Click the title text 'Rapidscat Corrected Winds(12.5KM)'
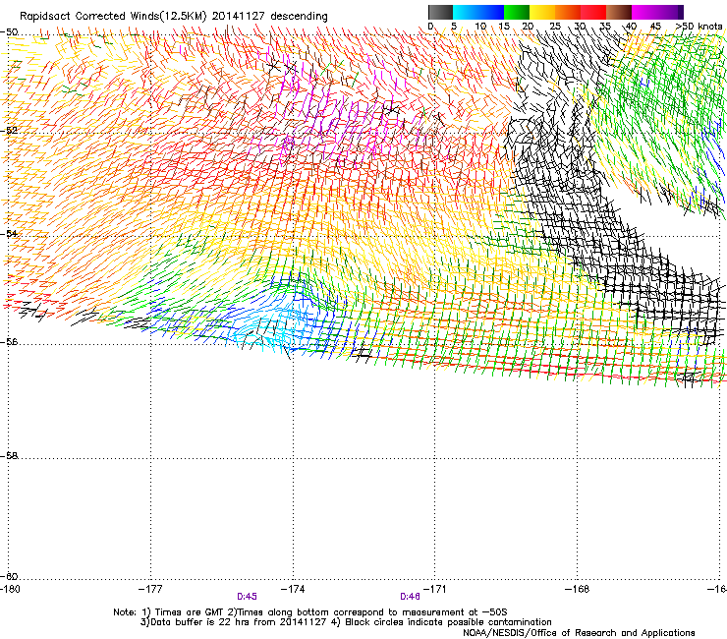Viewport: 727px width, 639px height. 113,17
